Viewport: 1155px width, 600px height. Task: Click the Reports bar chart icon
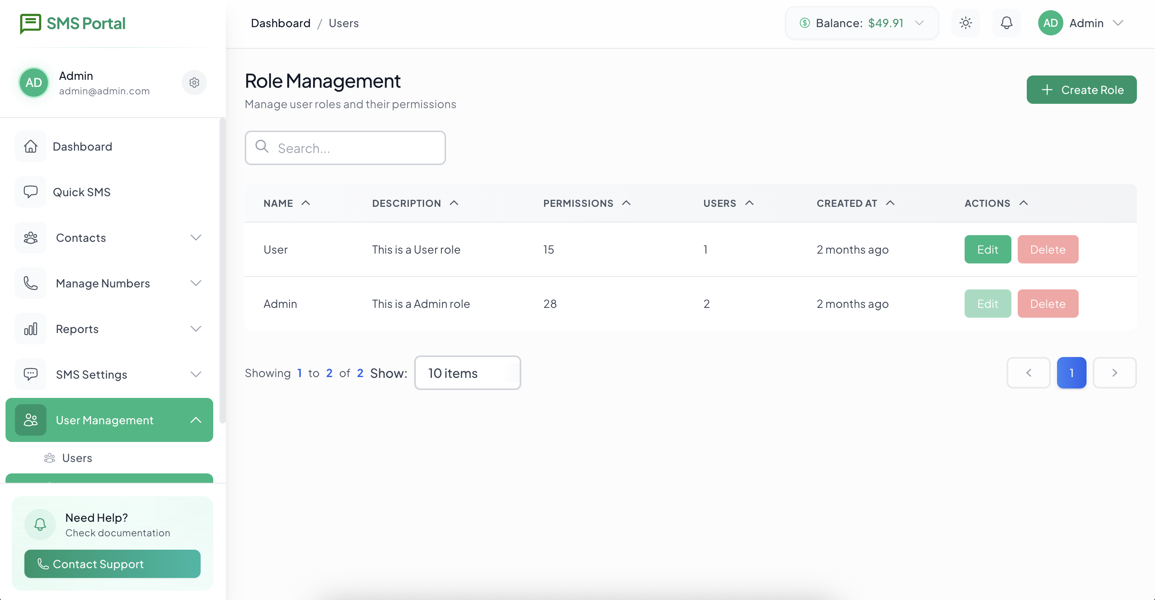(31, 329)
